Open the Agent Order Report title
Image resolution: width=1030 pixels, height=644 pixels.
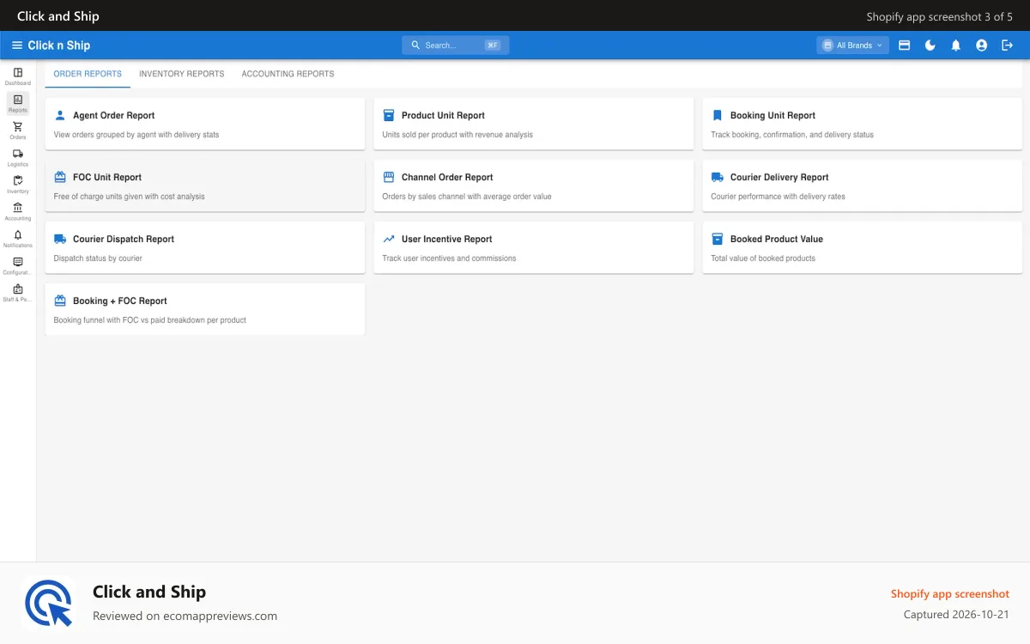tap(114, 115)
